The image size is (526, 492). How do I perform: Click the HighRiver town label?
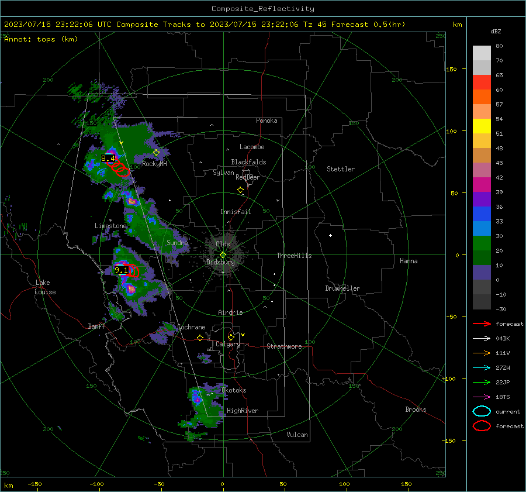click(243, 411)
